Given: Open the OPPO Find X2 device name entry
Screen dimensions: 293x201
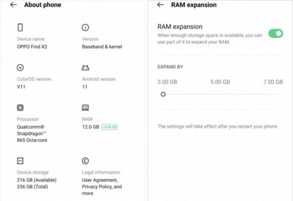Looking at the screenshot, I should [x=32, y=47].
